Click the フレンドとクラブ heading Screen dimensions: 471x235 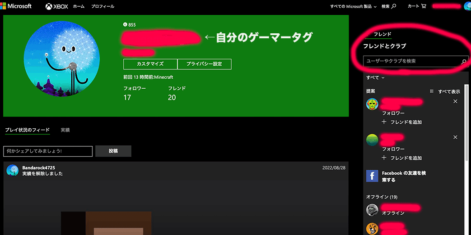tap(384, 46)
